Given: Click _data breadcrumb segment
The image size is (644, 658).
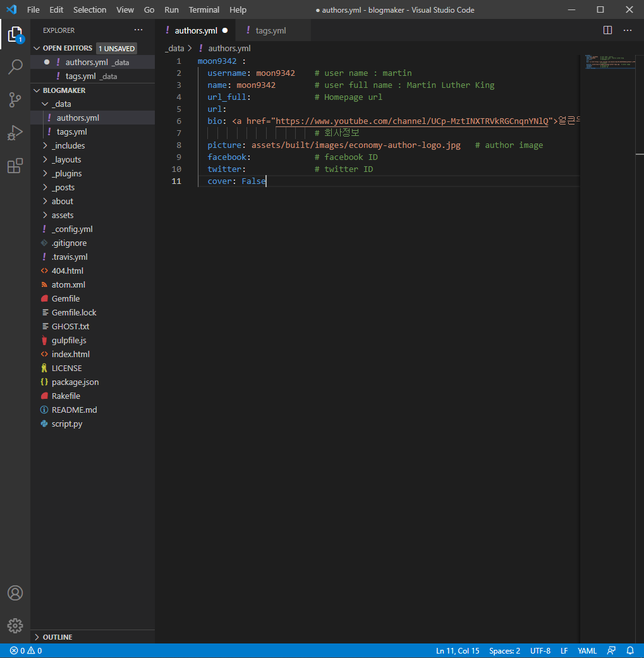Looking at the screenshot, I should [174, 48].
